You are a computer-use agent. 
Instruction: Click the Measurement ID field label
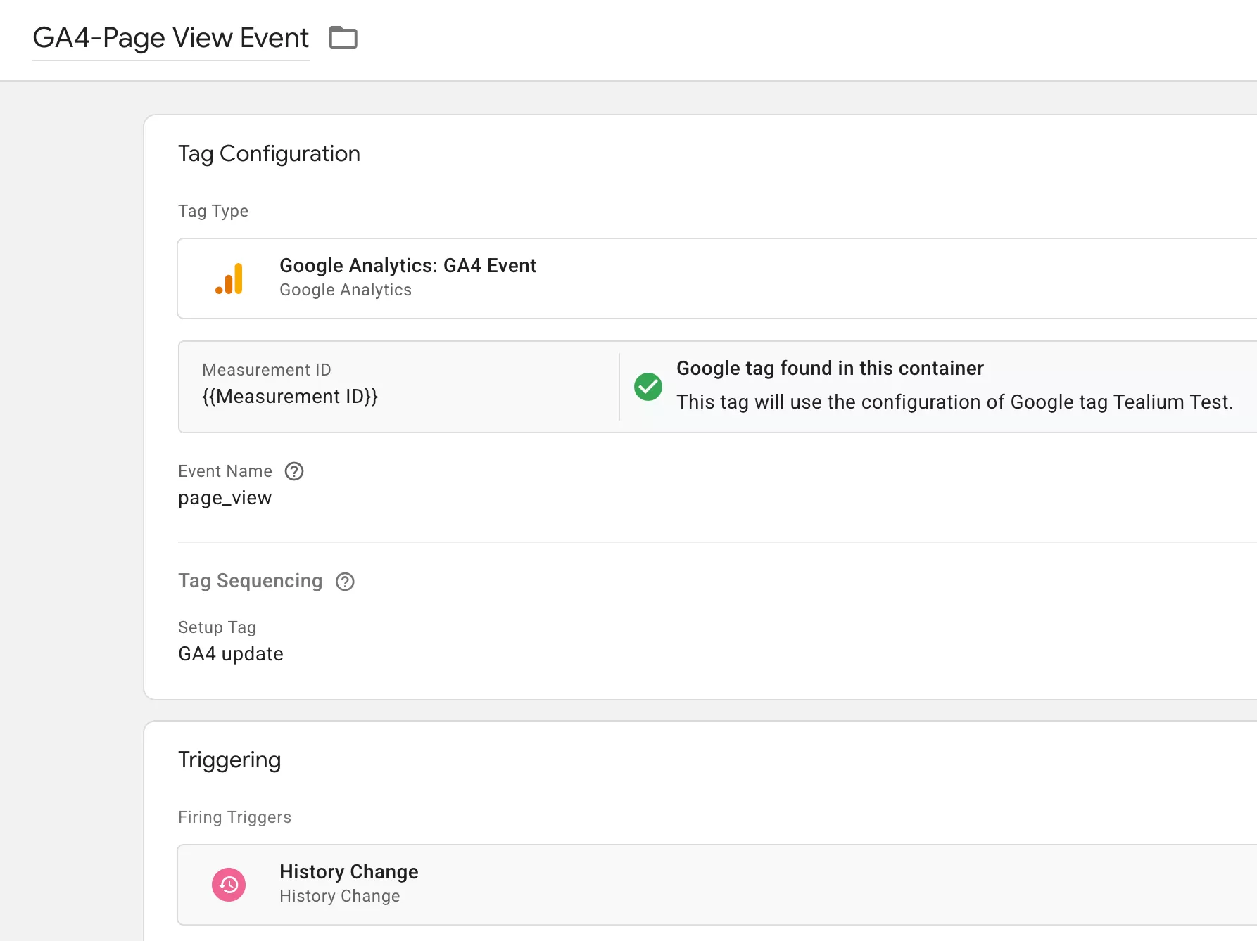pos(266,370)
